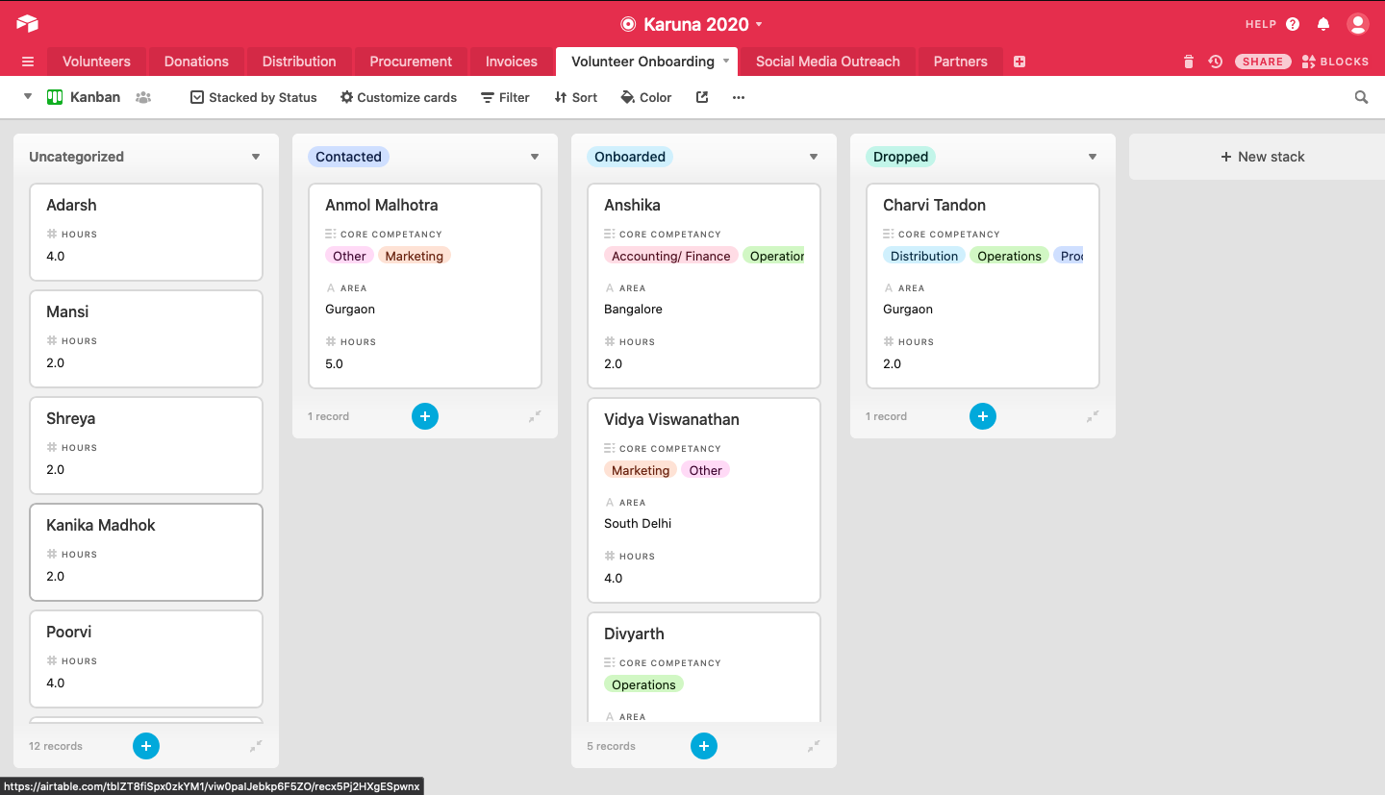Switch to the Donations tab
The image size is (1385, 795).
(196, 62)
